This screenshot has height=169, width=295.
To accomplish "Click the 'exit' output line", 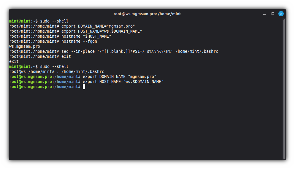I will (14, 61).
